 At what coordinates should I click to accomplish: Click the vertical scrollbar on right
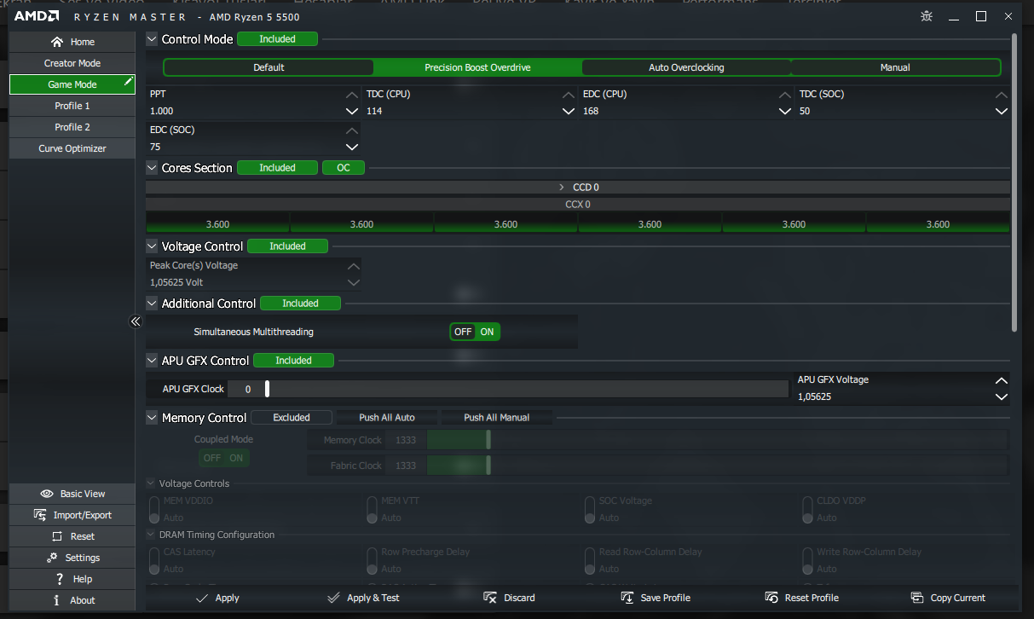pos(1014,182)
